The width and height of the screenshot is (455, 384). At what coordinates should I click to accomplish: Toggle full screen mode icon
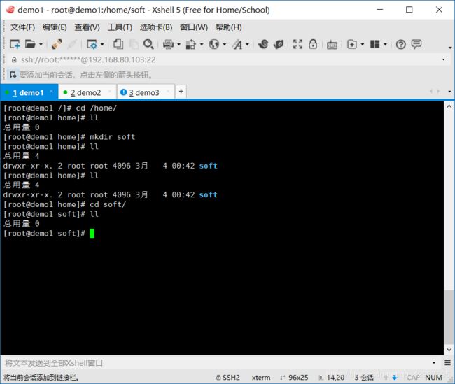[x=297, y=44]
